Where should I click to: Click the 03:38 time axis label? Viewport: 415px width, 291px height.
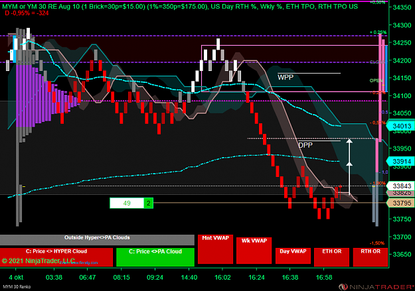pyautogui.click(x=54, y=278)
